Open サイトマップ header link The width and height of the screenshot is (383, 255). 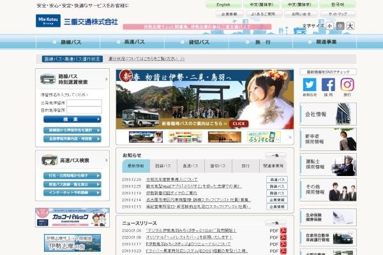click(338, 14)
